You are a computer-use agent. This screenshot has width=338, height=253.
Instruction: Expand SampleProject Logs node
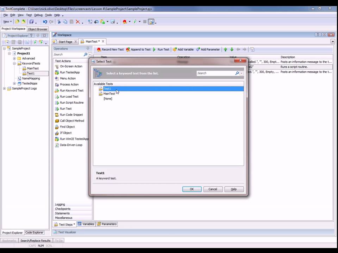coord(4,89)
